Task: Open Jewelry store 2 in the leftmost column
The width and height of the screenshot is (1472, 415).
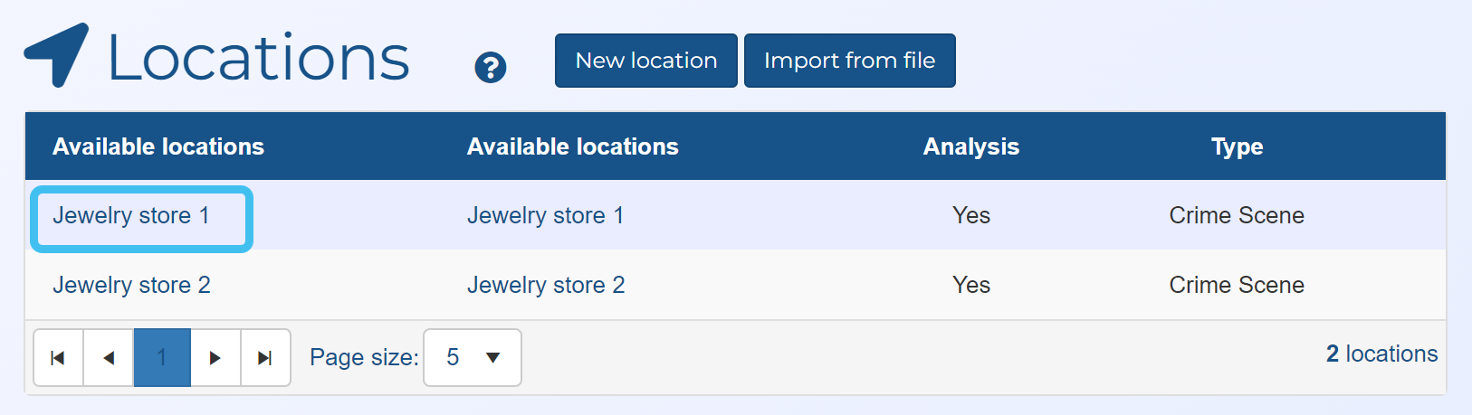Action: (131, 286)
